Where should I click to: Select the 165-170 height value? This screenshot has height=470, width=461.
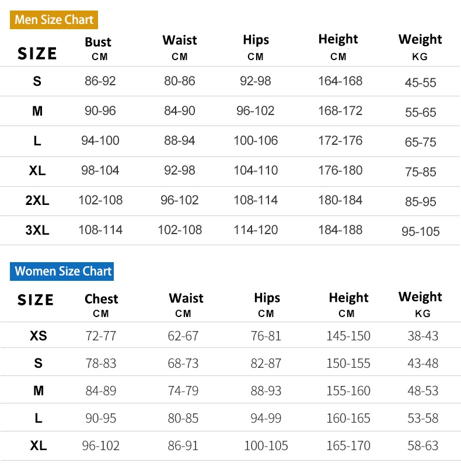click(x=348, y=446)
